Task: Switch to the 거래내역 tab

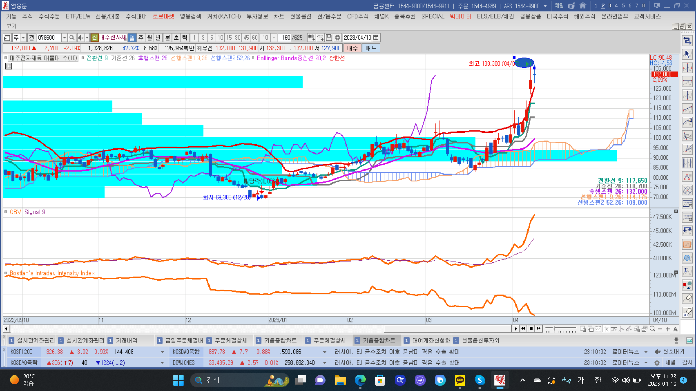Action: (x=127, y=340)
